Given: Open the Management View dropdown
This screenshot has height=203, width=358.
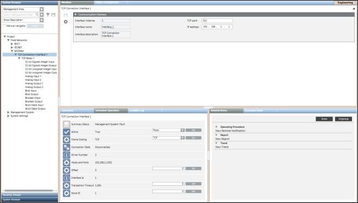Looking at the screenshot, I should pyautogui.click(x=42, y=9).
